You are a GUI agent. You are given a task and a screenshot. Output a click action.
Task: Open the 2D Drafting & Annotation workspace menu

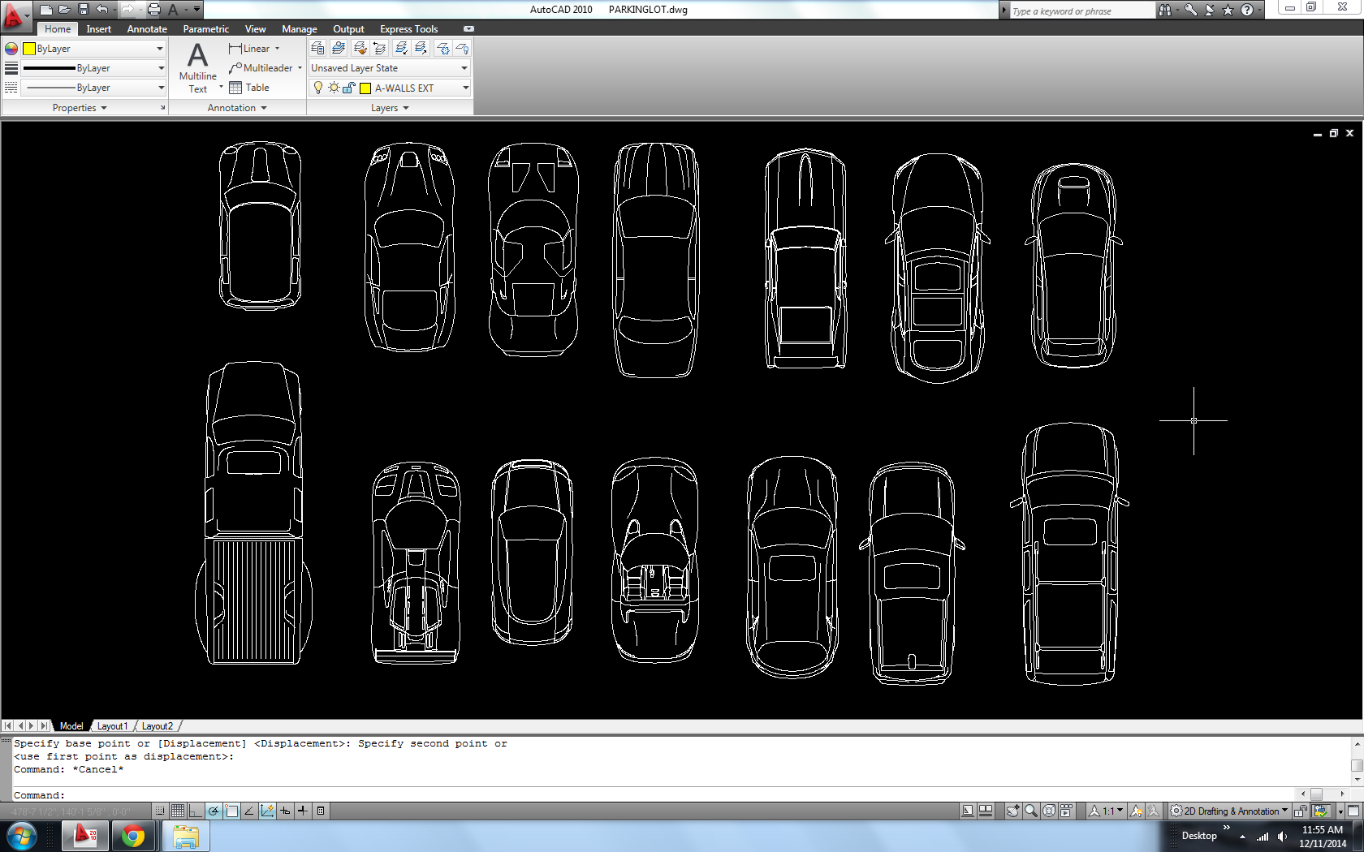[1229, 811]
